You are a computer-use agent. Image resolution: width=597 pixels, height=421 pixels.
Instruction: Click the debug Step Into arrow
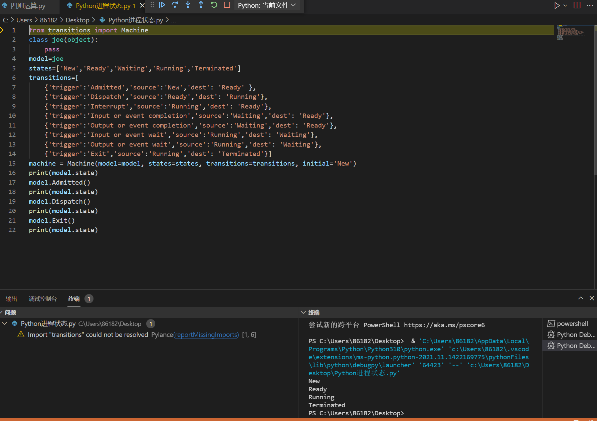click(x=188, y=5)
